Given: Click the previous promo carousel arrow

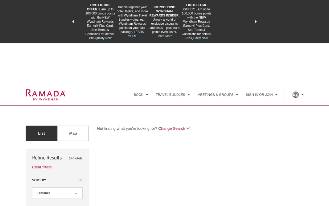Looking at the screenshot, I should coord(73,22).
